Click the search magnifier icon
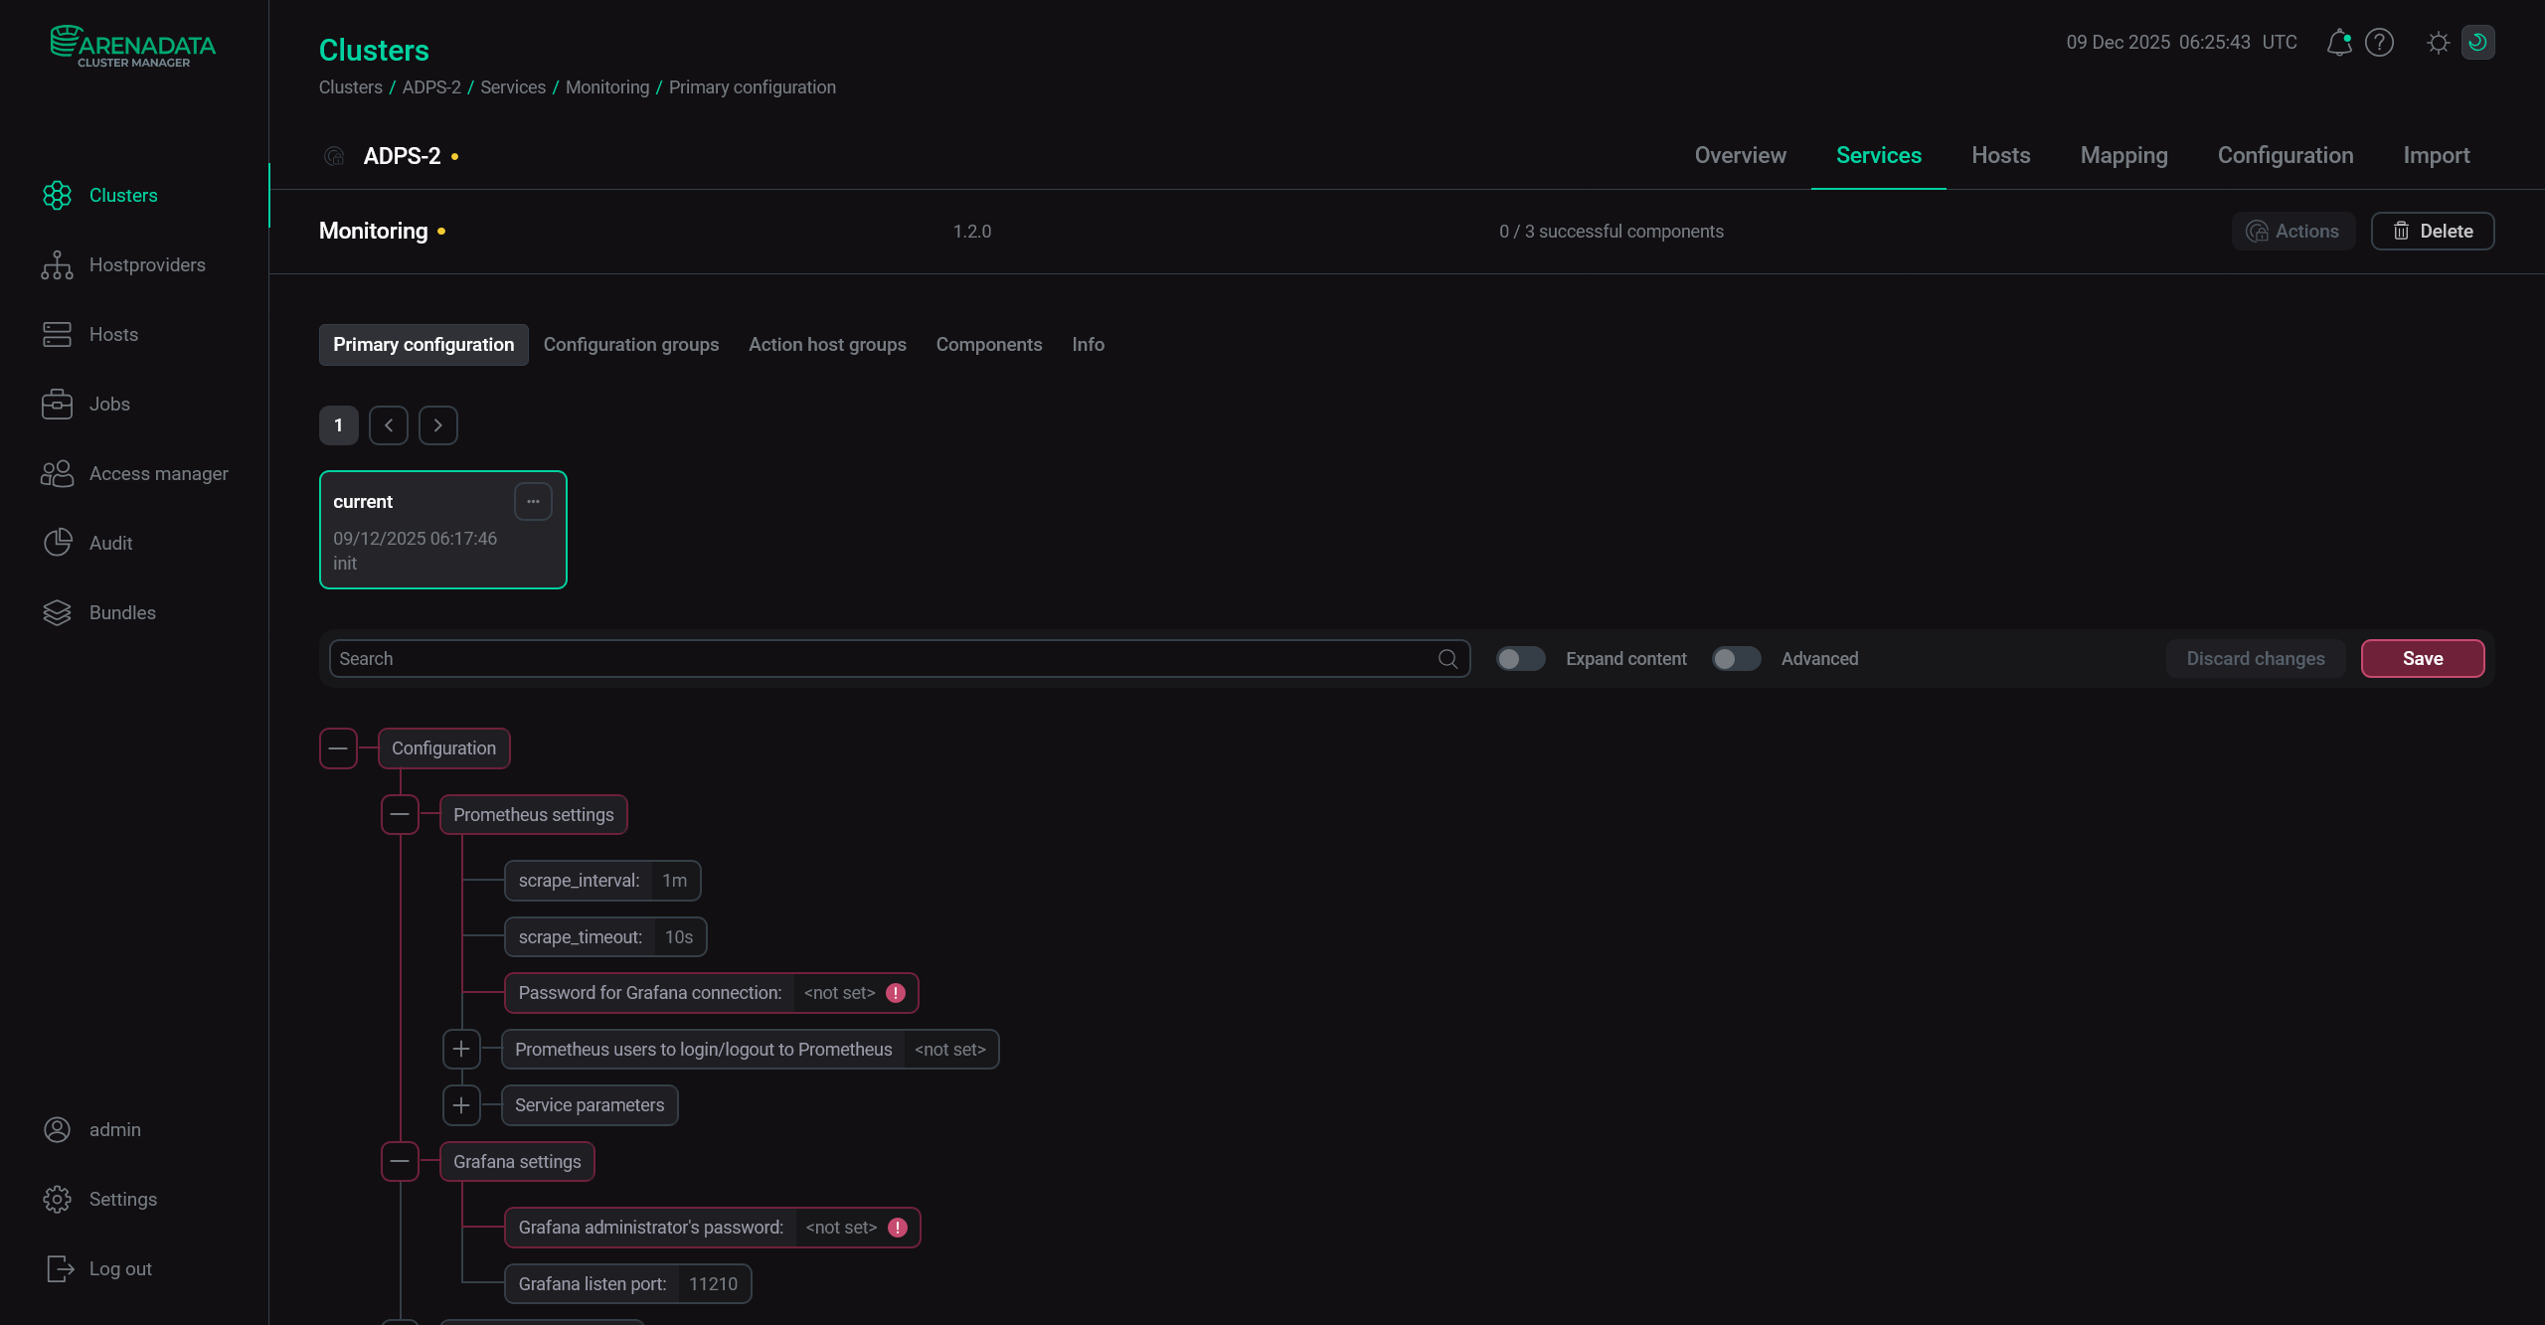 (x=1447, y=658)
